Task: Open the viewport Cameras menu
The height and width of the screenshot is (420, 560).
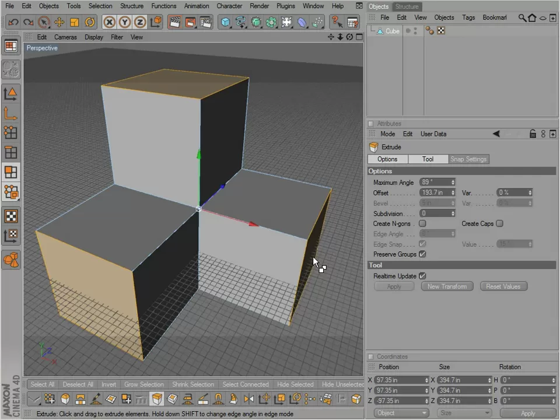Action: pyautogui.click(x=65, y=37)
